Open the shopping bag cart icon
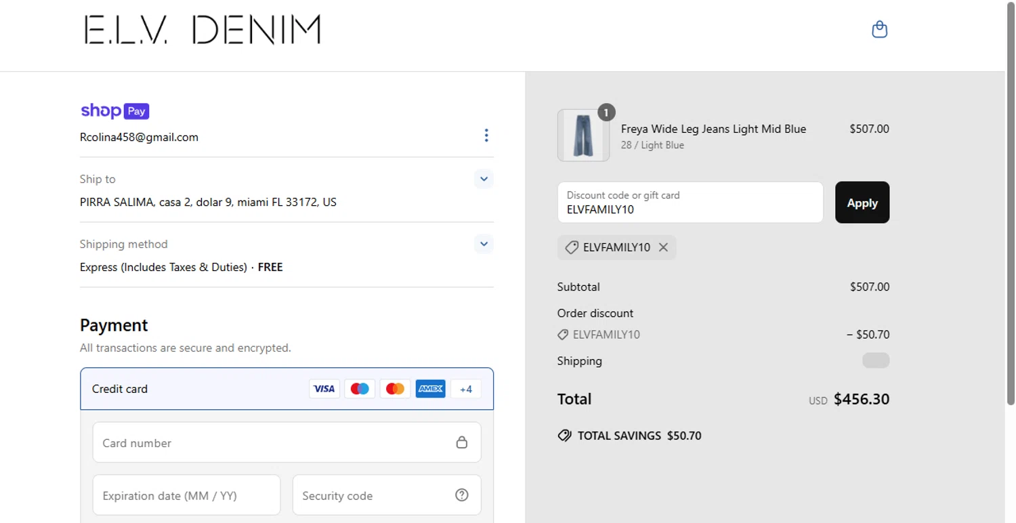1016x523 pixels. [x=879, y=29]
